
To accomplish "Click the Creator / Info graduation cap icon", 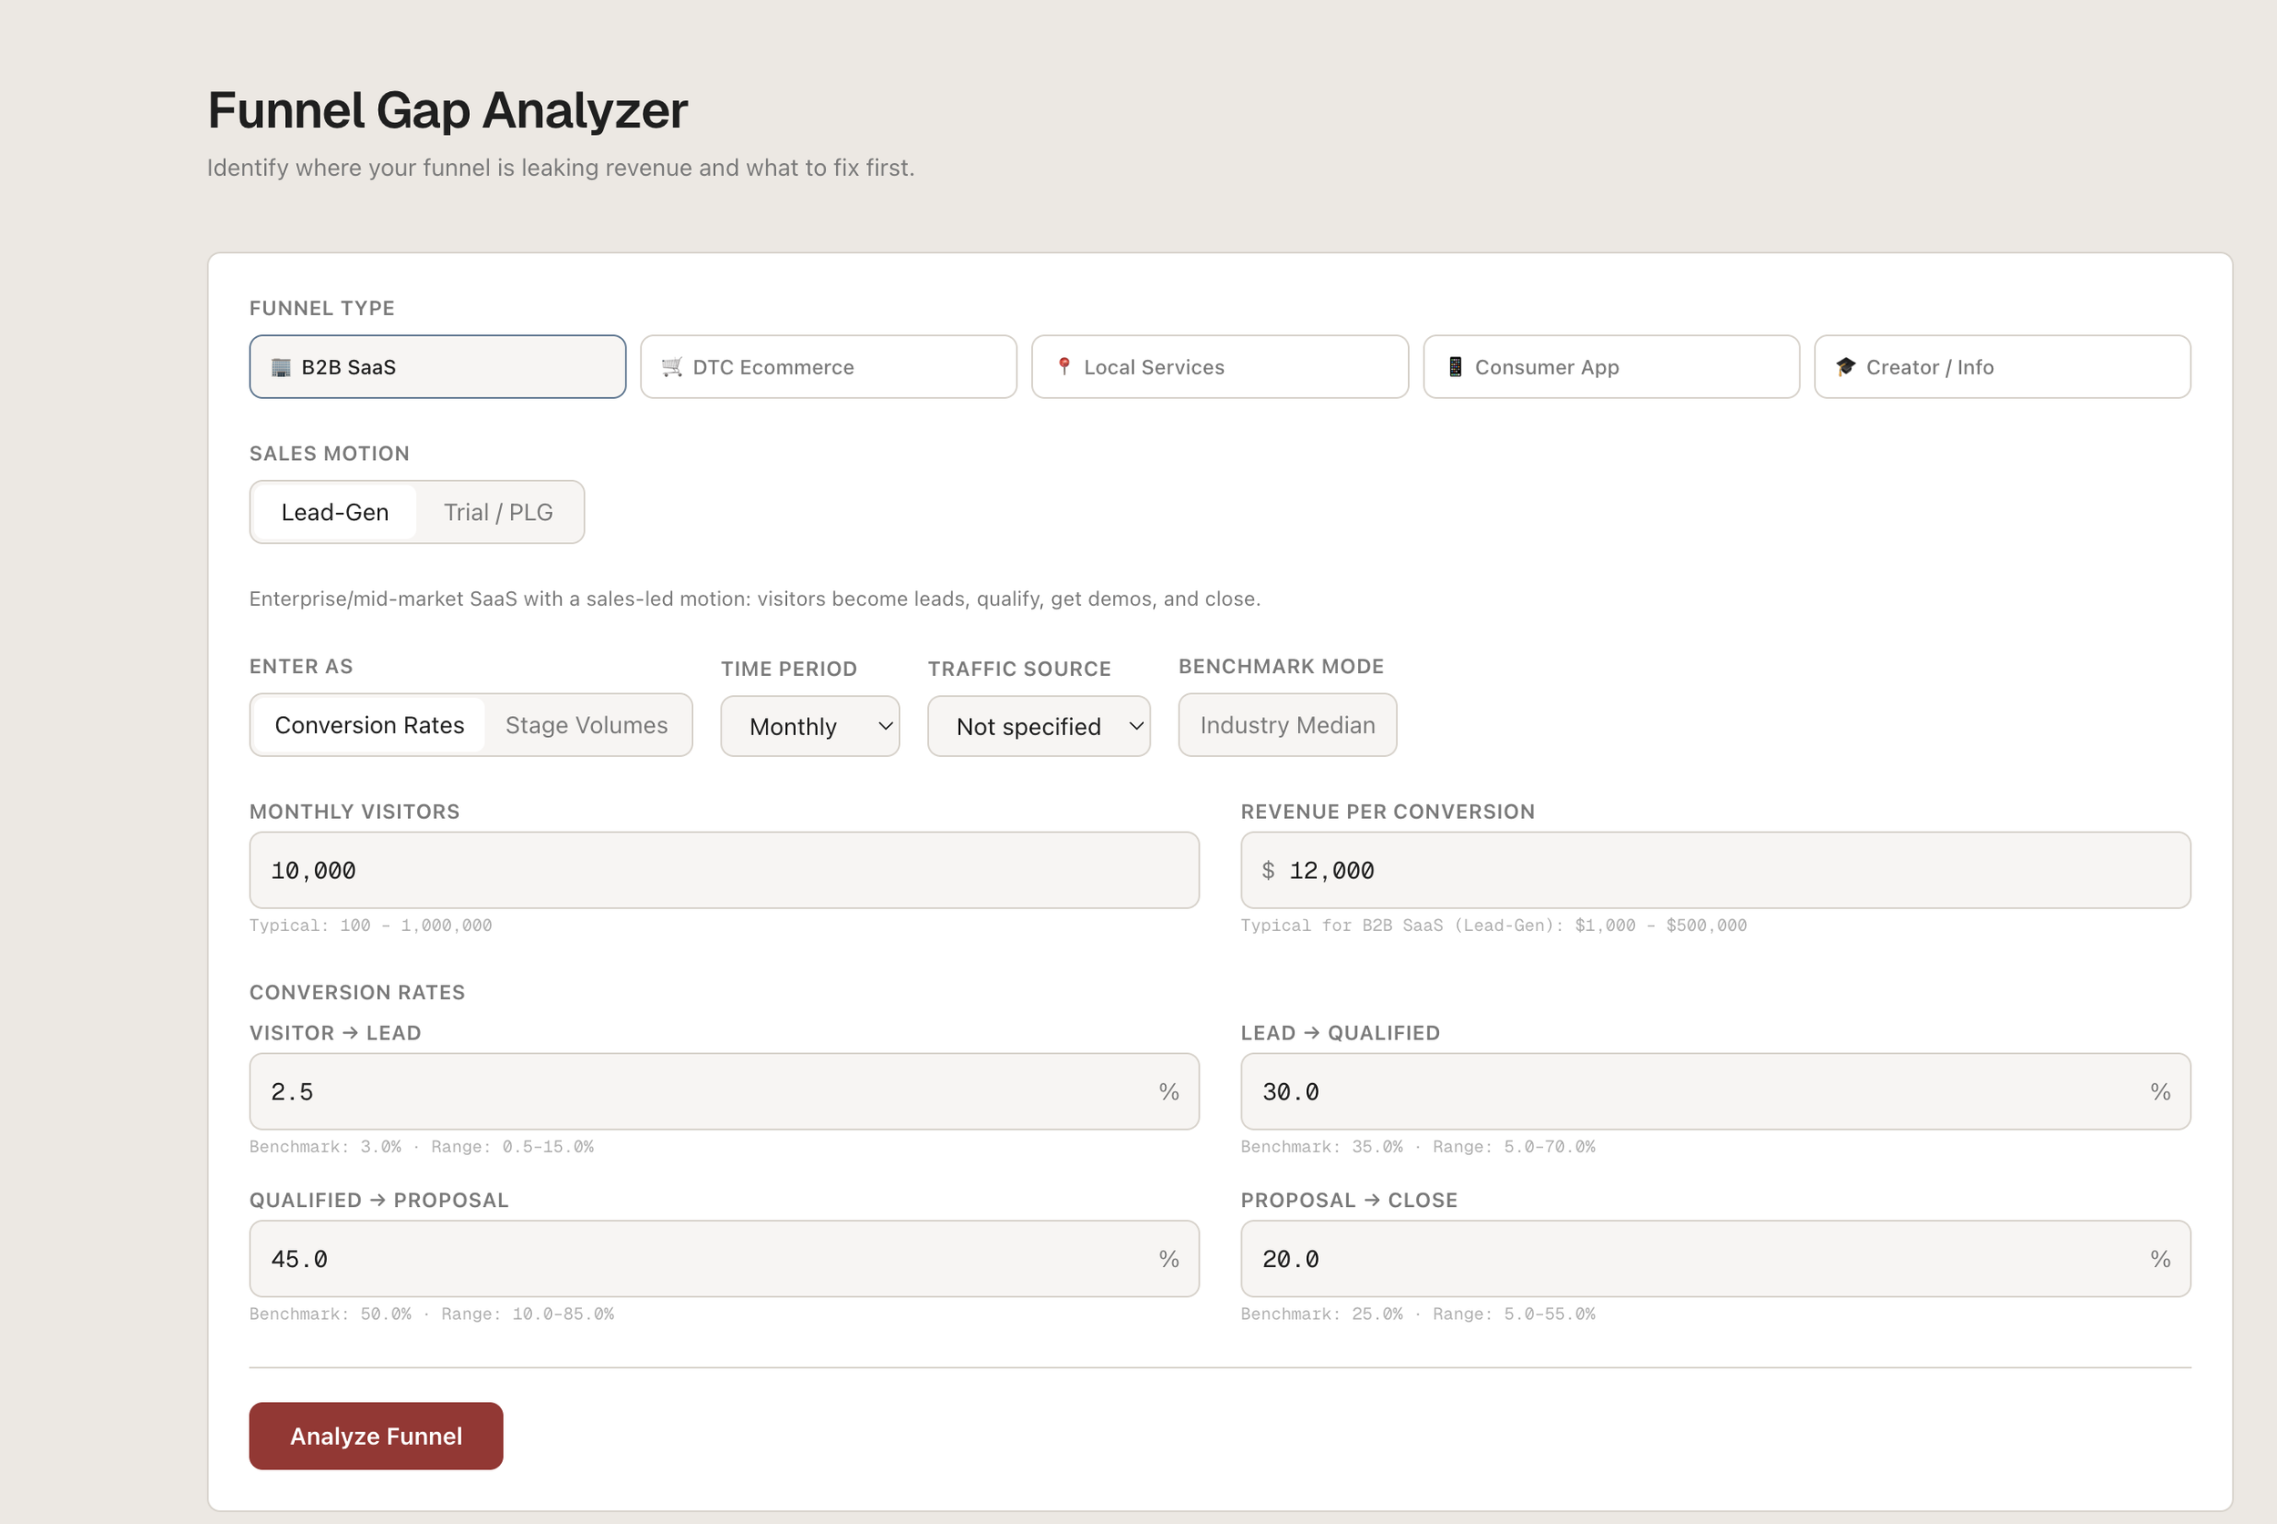I will (x=1845, y=367).
